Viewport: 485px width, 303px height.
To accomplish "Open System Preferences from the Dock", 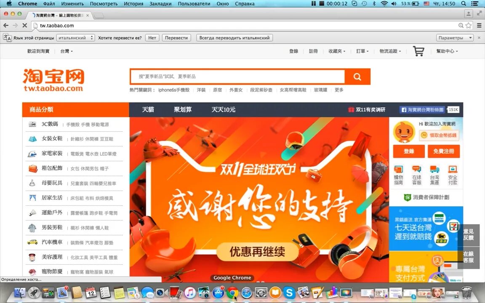I will pos(261,292).
